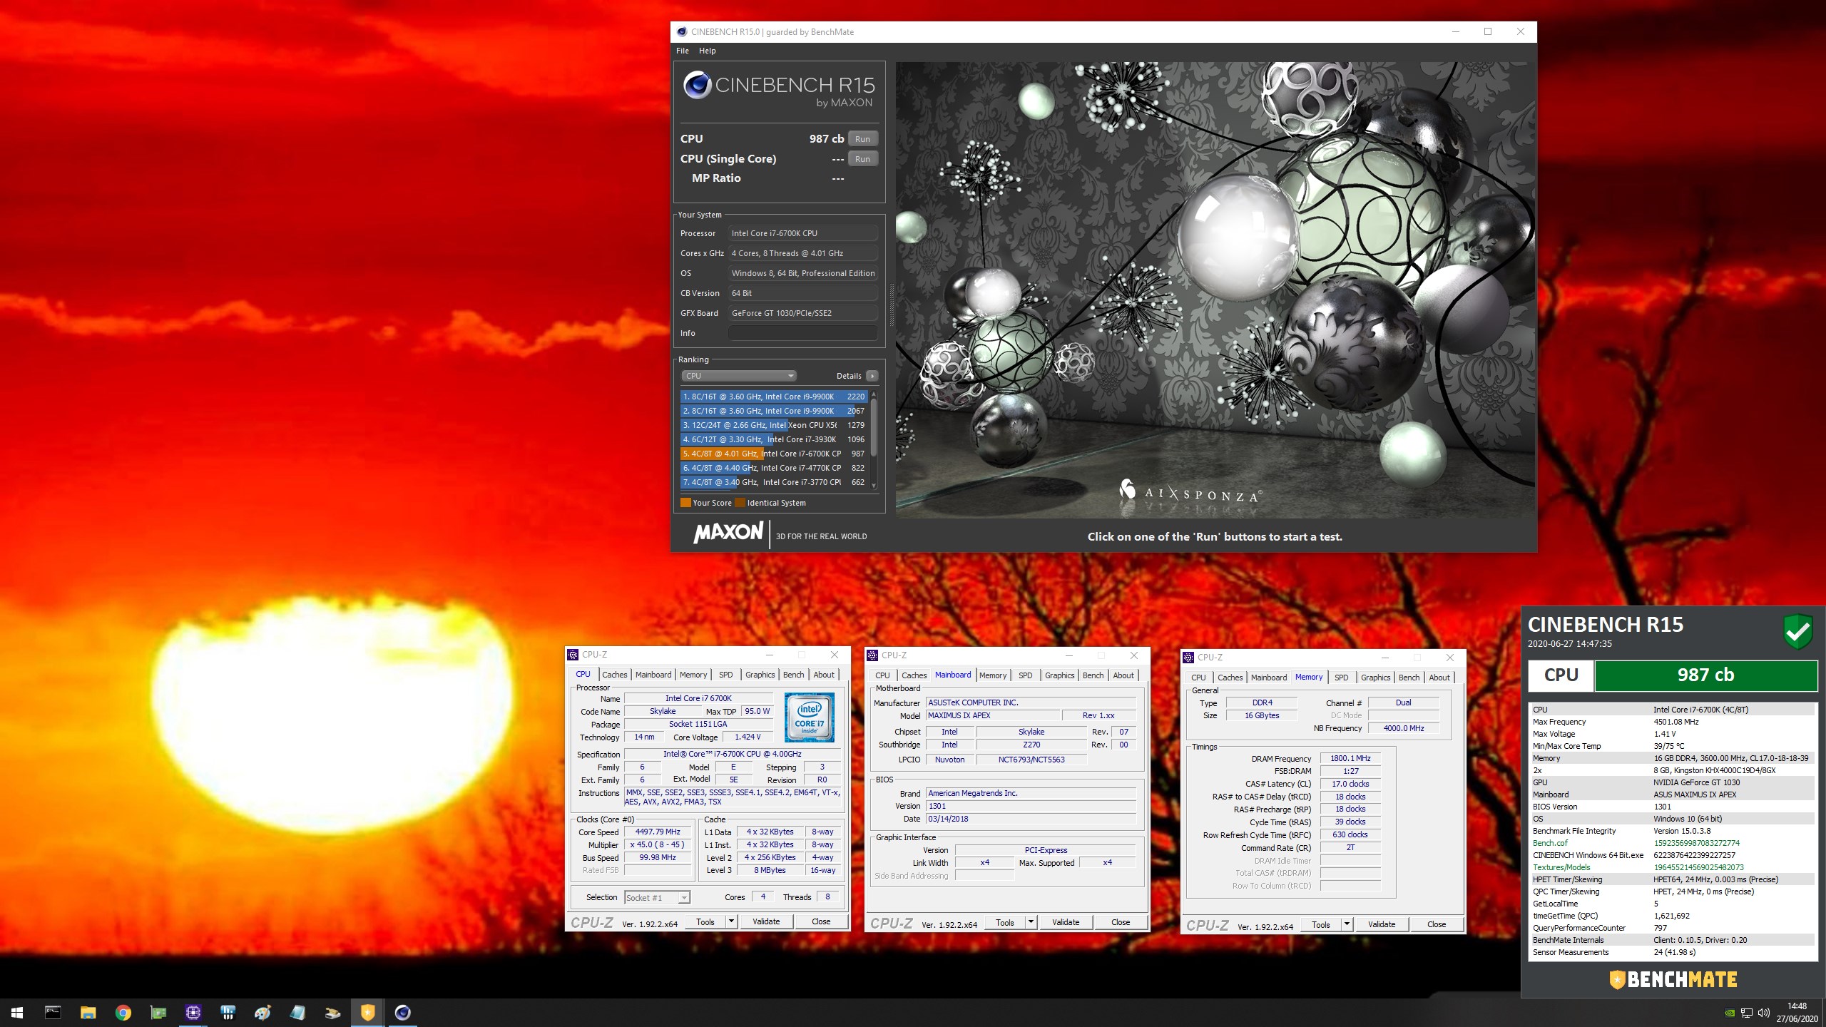Click the green 987 cb score bar in BenchMate

1705,675
